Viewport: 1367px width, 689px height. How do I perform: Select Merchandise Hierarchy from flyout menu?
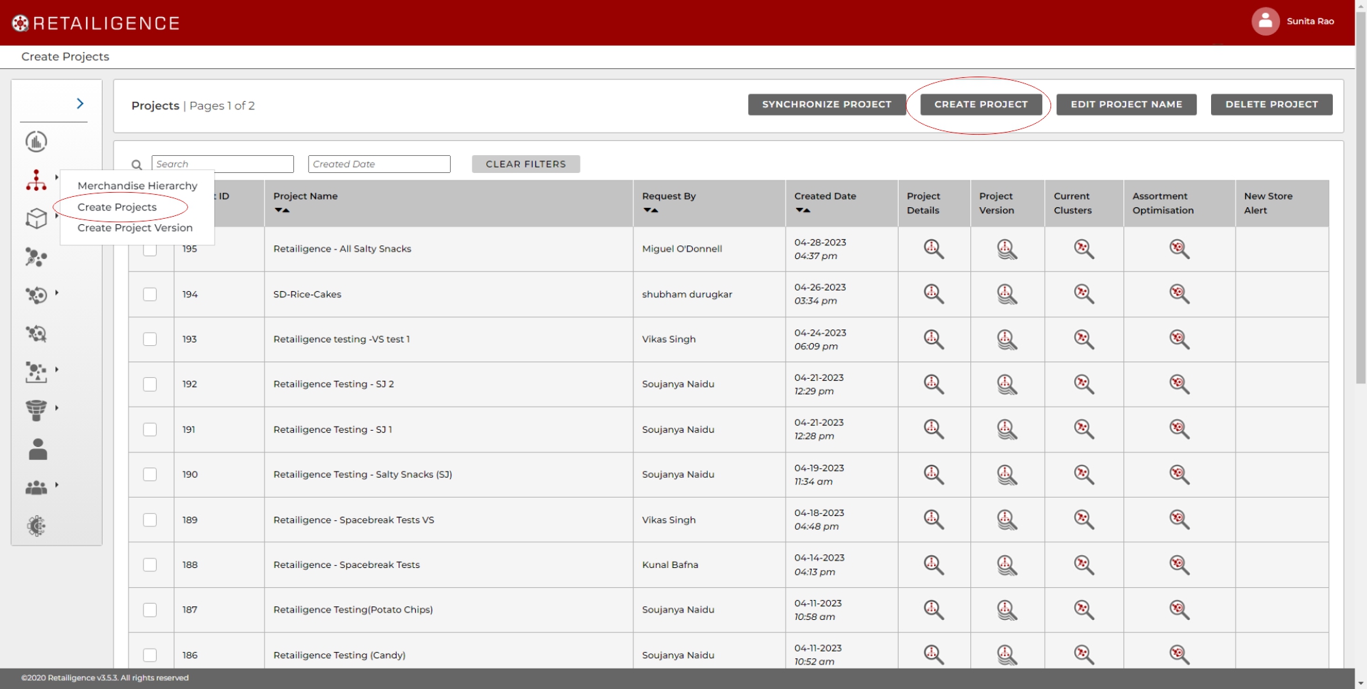[137, 186]
